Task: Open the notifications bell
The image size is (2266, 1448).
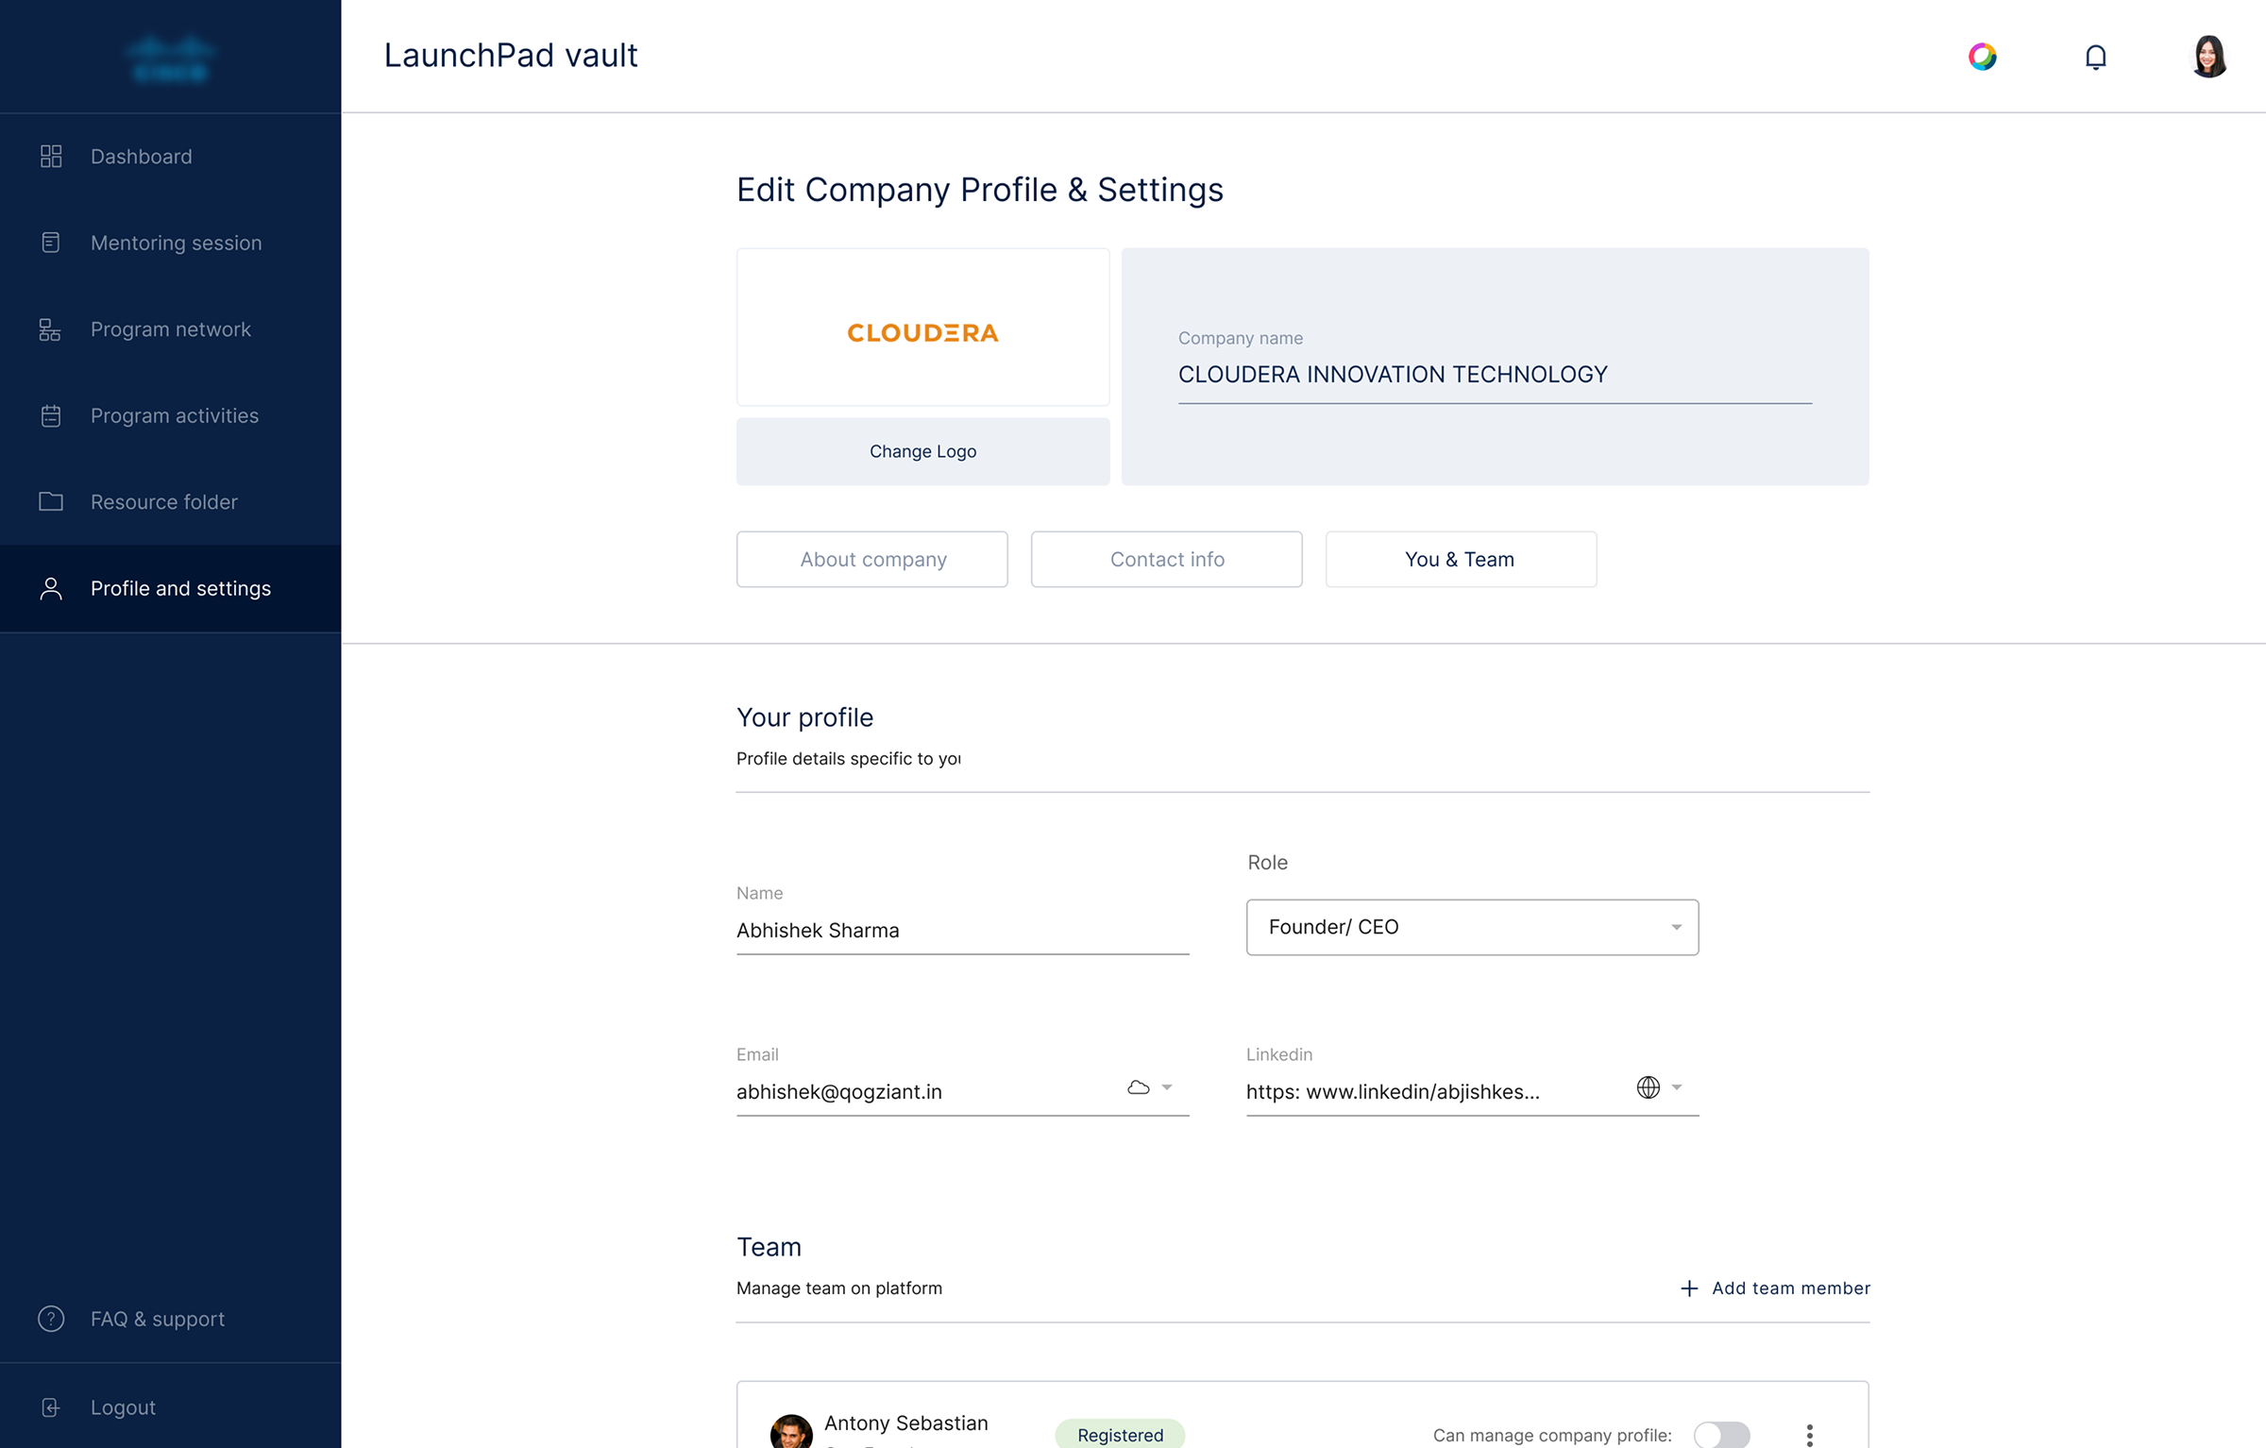Action: pos(2096,57)
